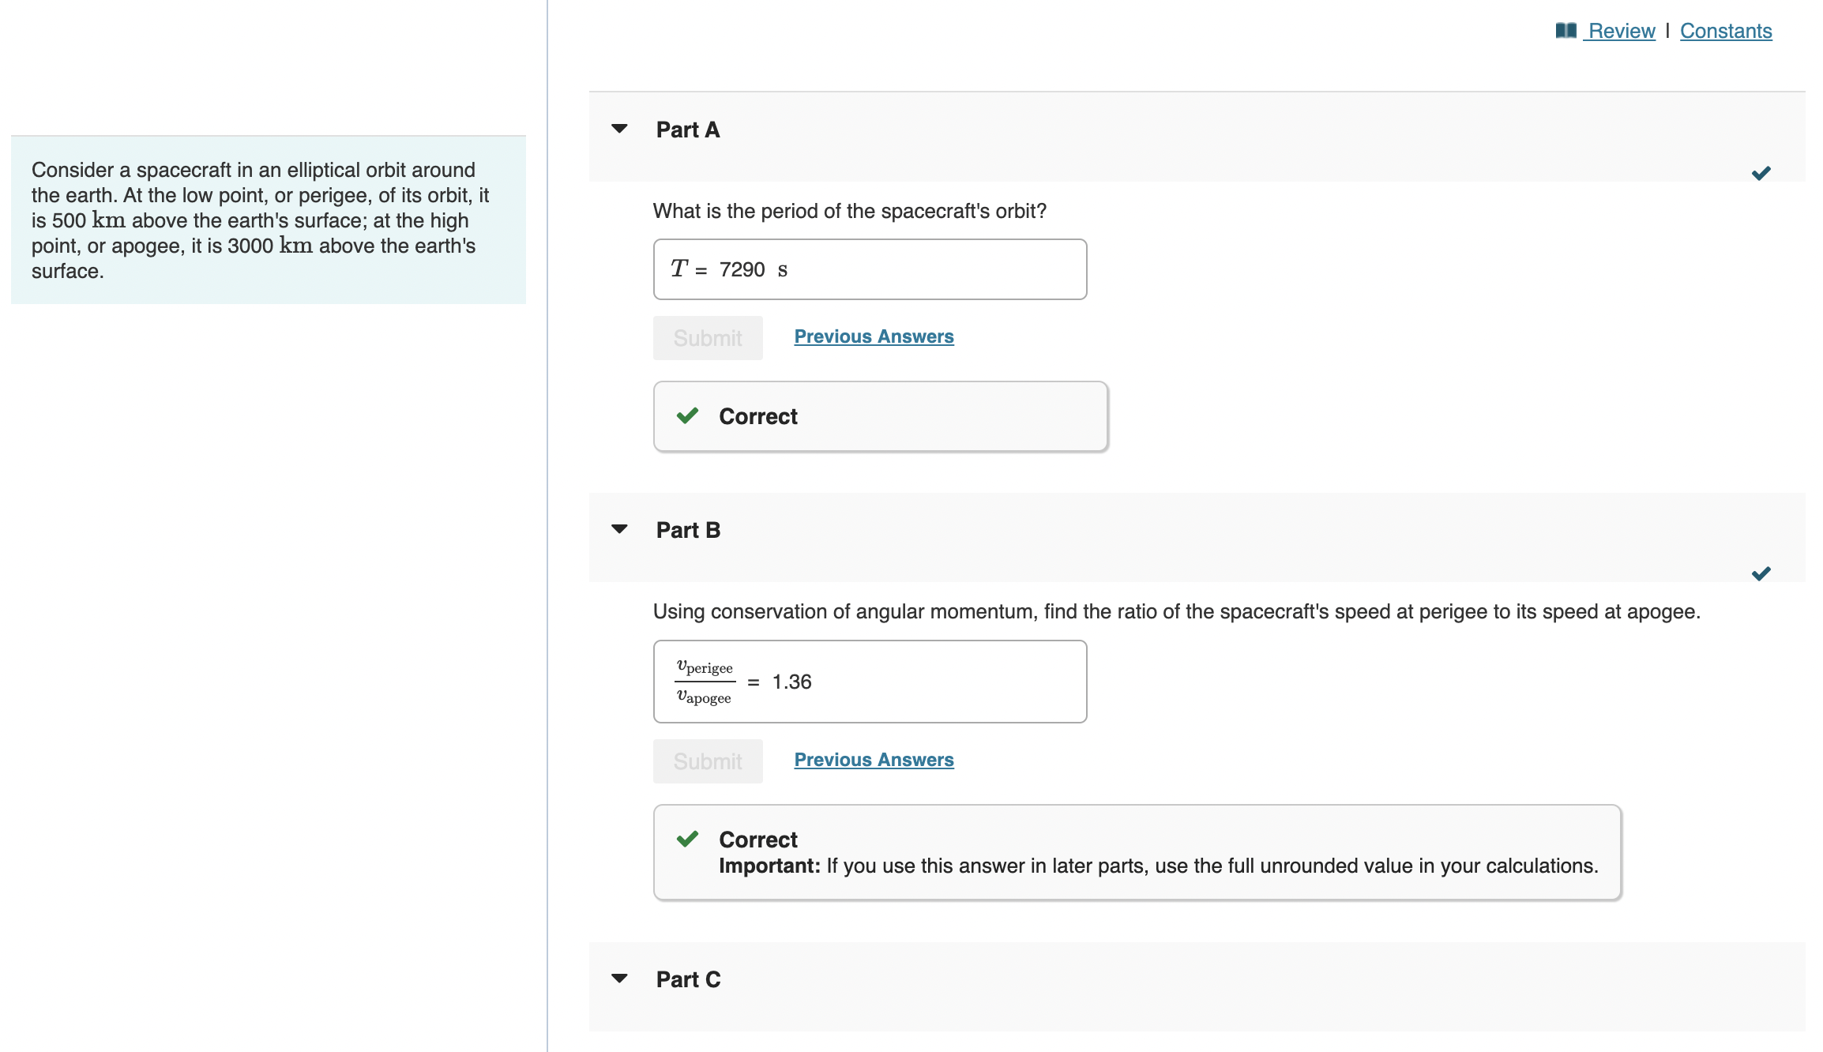Screen dimensions: 1823x1052
Task: Collapse the Part B section arrow
Action: (x=620, y=529)
